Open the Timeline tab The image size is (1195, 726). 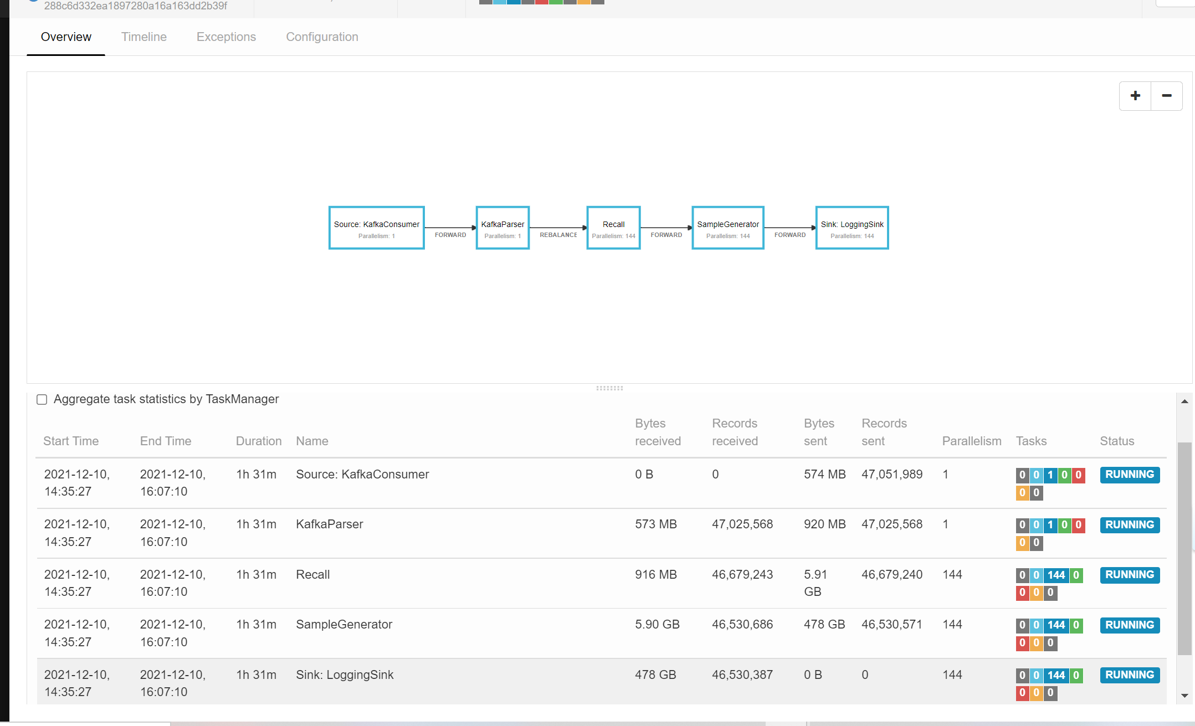click(x=144, y=37)
